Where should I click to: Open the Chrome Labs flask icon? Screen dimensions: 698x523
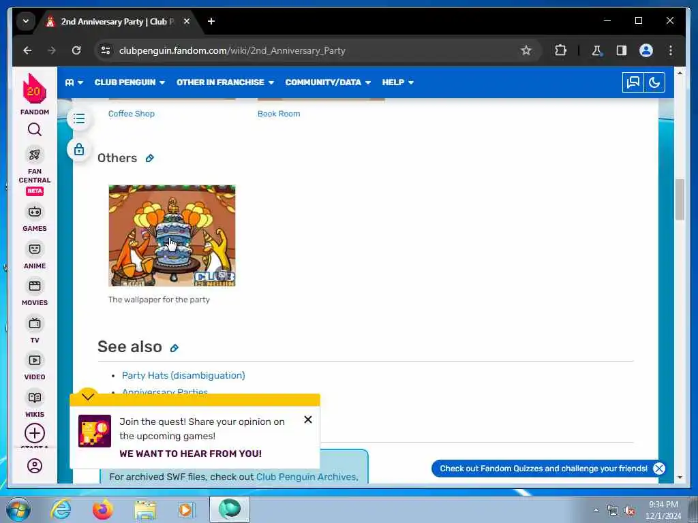596,50
